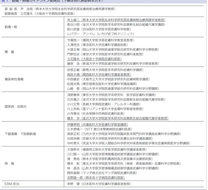This screenshot has height=190, width=208.
Task: Click the 大塚幹夫 entry
Action: 107,150
